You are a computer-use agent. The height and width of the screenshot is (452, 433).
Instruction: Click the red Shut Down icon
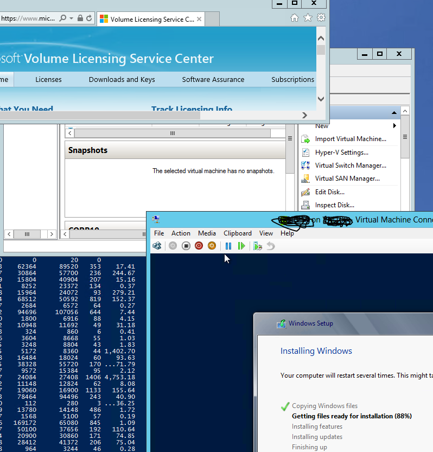point(199,246)
